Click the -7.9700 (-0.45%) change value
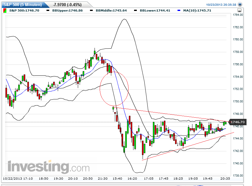 pos(67,5)
